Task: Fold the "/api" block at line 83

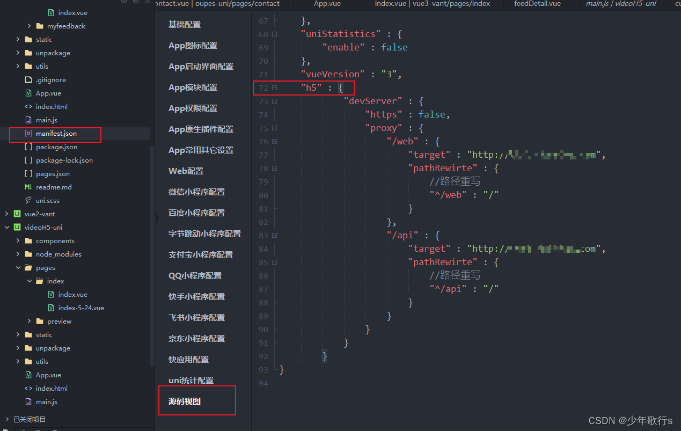Action: click(x=274, y=235)
